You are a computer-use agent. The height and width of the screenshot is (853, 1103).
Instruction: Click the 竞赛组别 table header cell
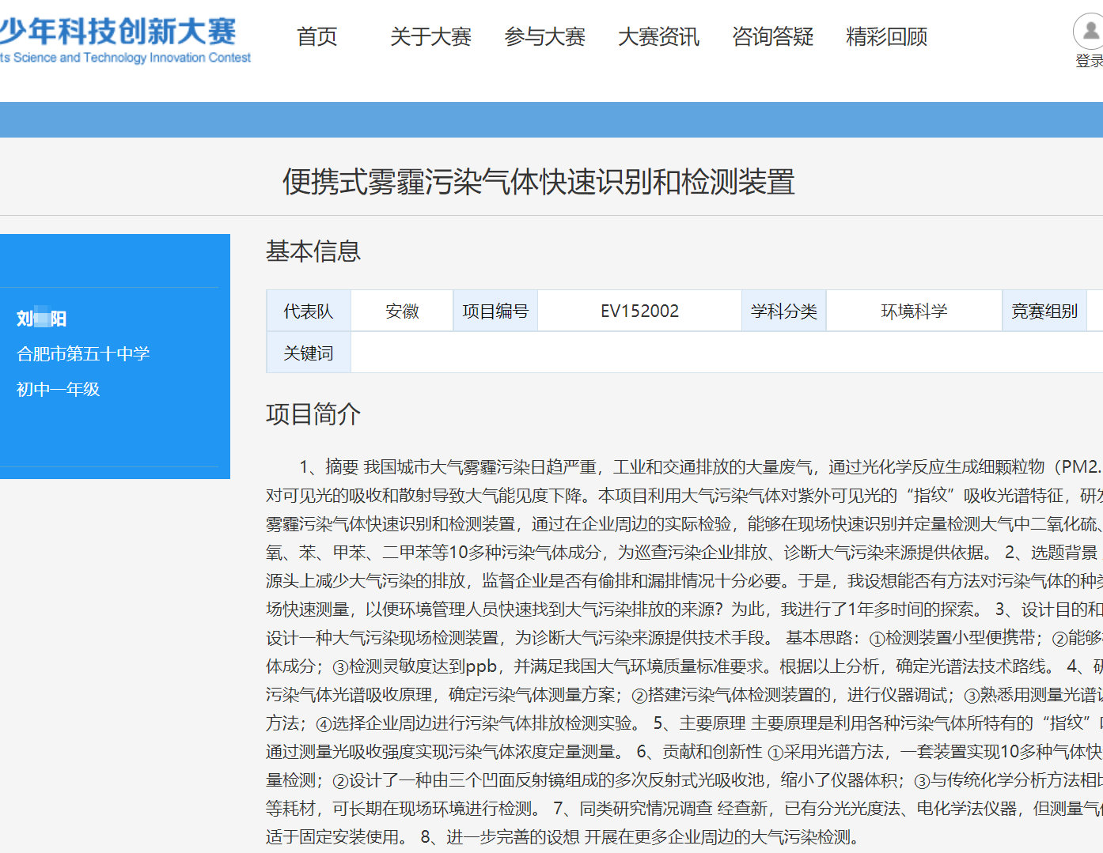pos(1044,310)
